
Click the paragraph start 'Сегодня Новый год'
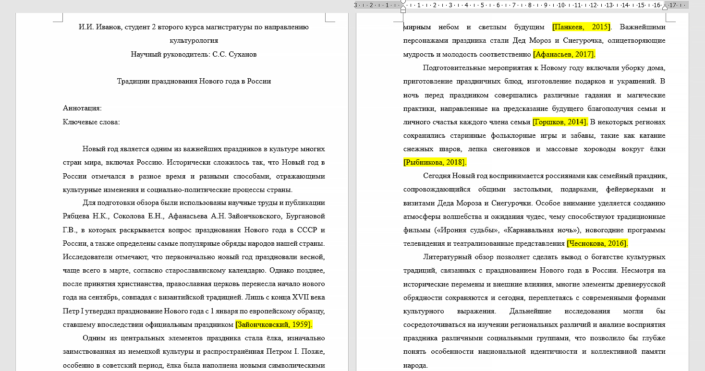455,176
